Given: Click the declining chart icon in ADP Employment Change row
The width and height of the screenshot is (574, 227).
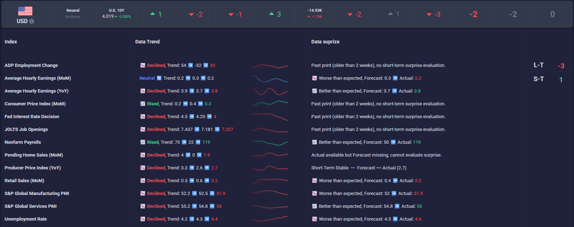Looking at the screenshot, I should tap(143, 65).
